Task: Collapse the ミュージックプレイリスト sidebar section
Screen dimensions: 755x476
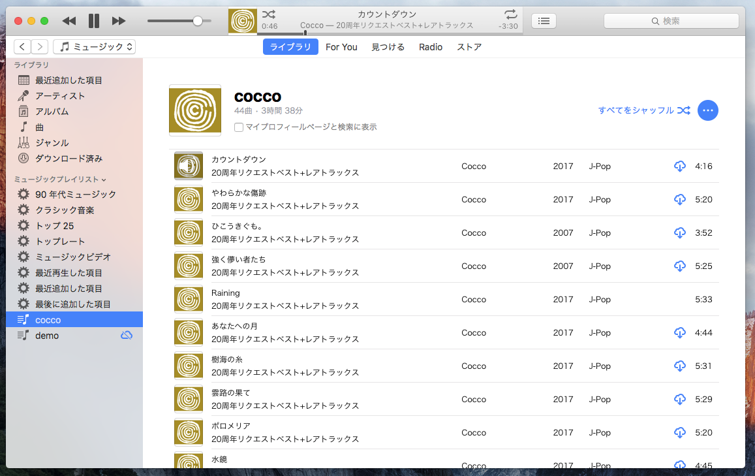Action: tap(103, 180)
